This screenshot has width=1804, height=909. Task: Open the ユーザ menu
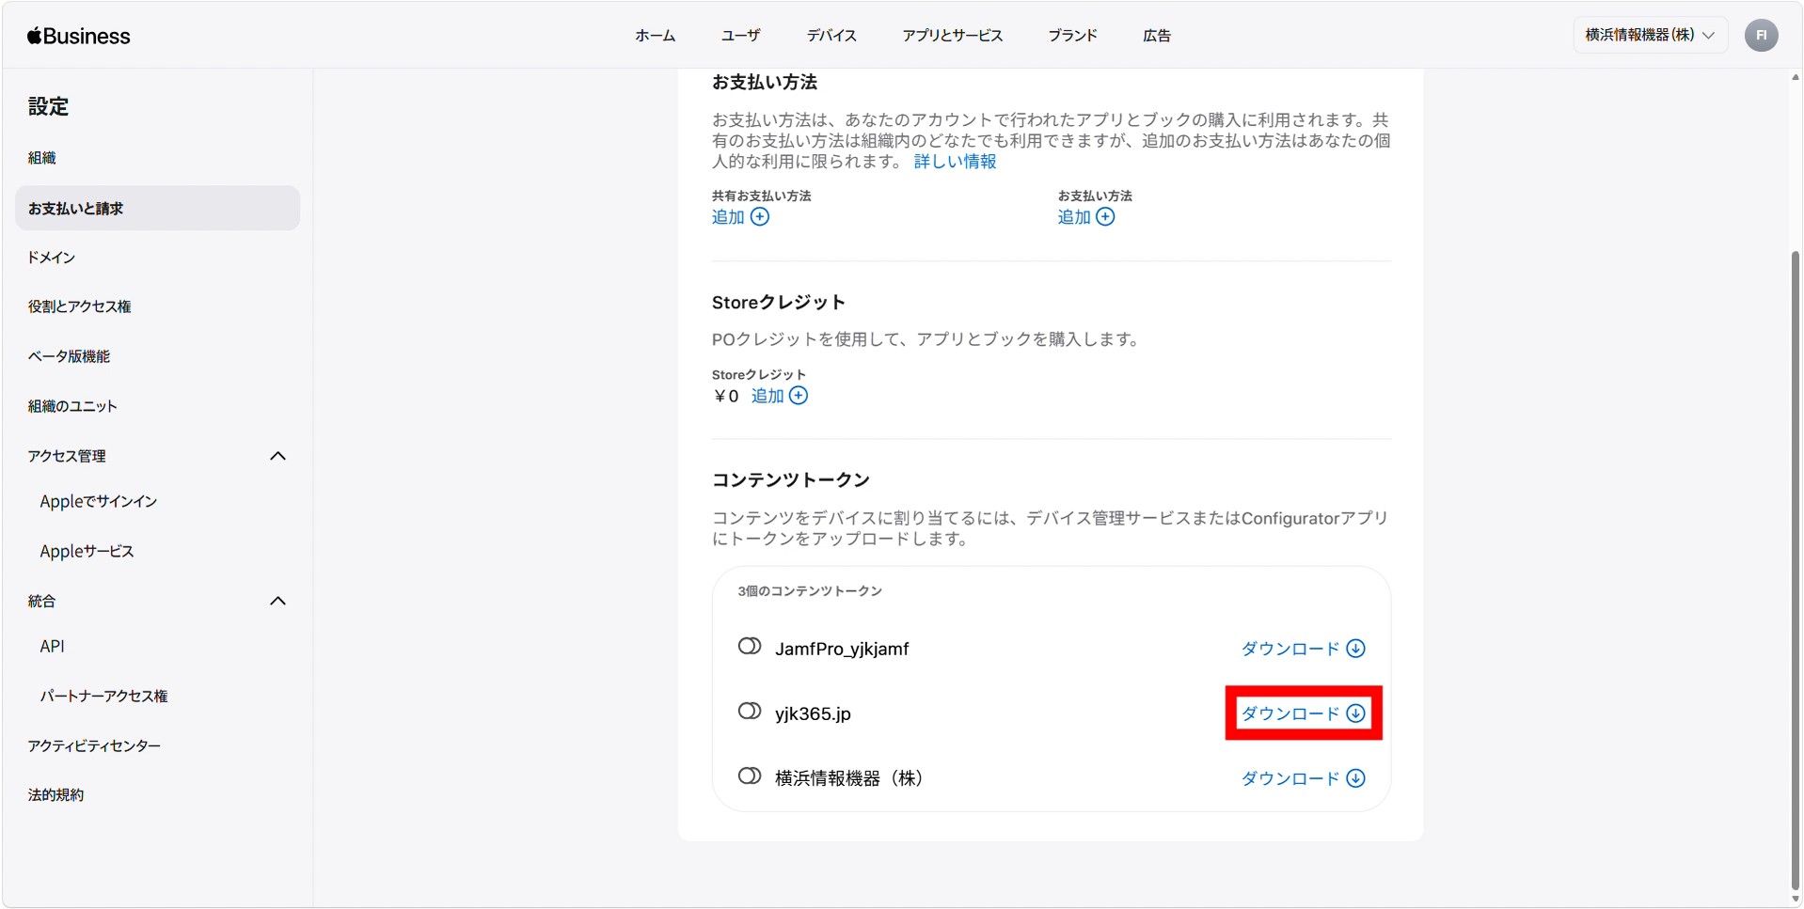tap(740, 36)
